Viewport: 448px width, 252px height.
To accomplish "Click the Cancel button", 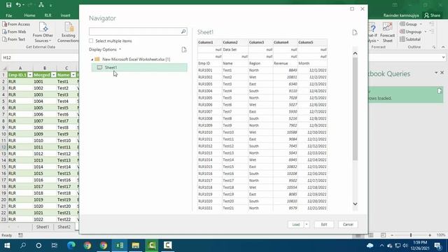I will click(348, 224).
